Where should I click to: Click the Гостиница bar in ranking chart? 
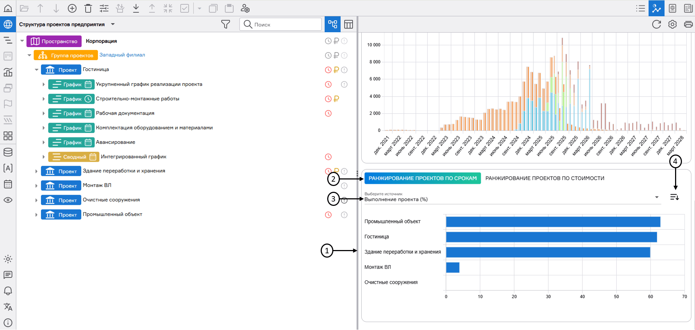point(551,237)
